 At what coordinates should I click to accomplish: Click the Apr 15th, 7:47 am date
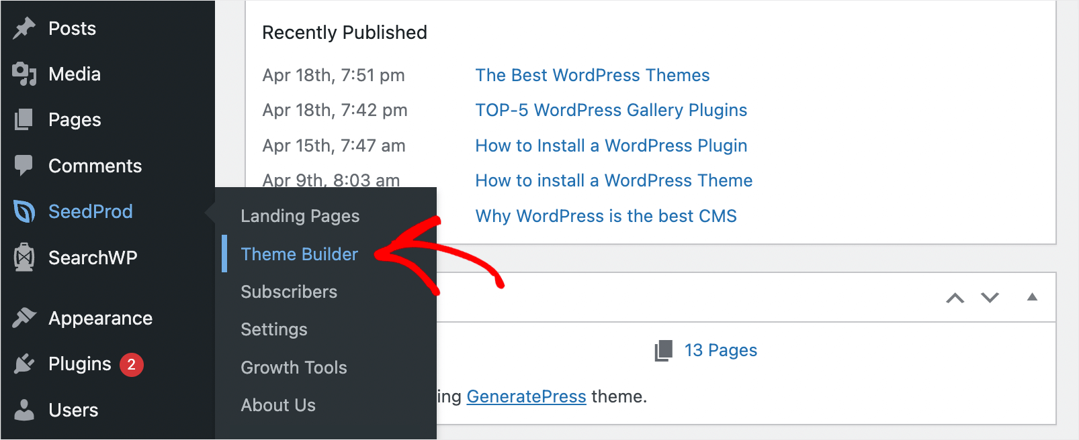point(334,146)
